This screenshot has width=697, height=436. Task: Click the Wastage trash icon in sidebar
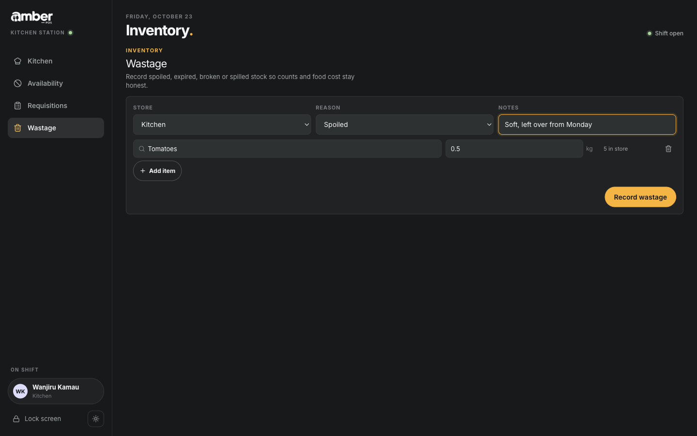(x=17, y=128)
